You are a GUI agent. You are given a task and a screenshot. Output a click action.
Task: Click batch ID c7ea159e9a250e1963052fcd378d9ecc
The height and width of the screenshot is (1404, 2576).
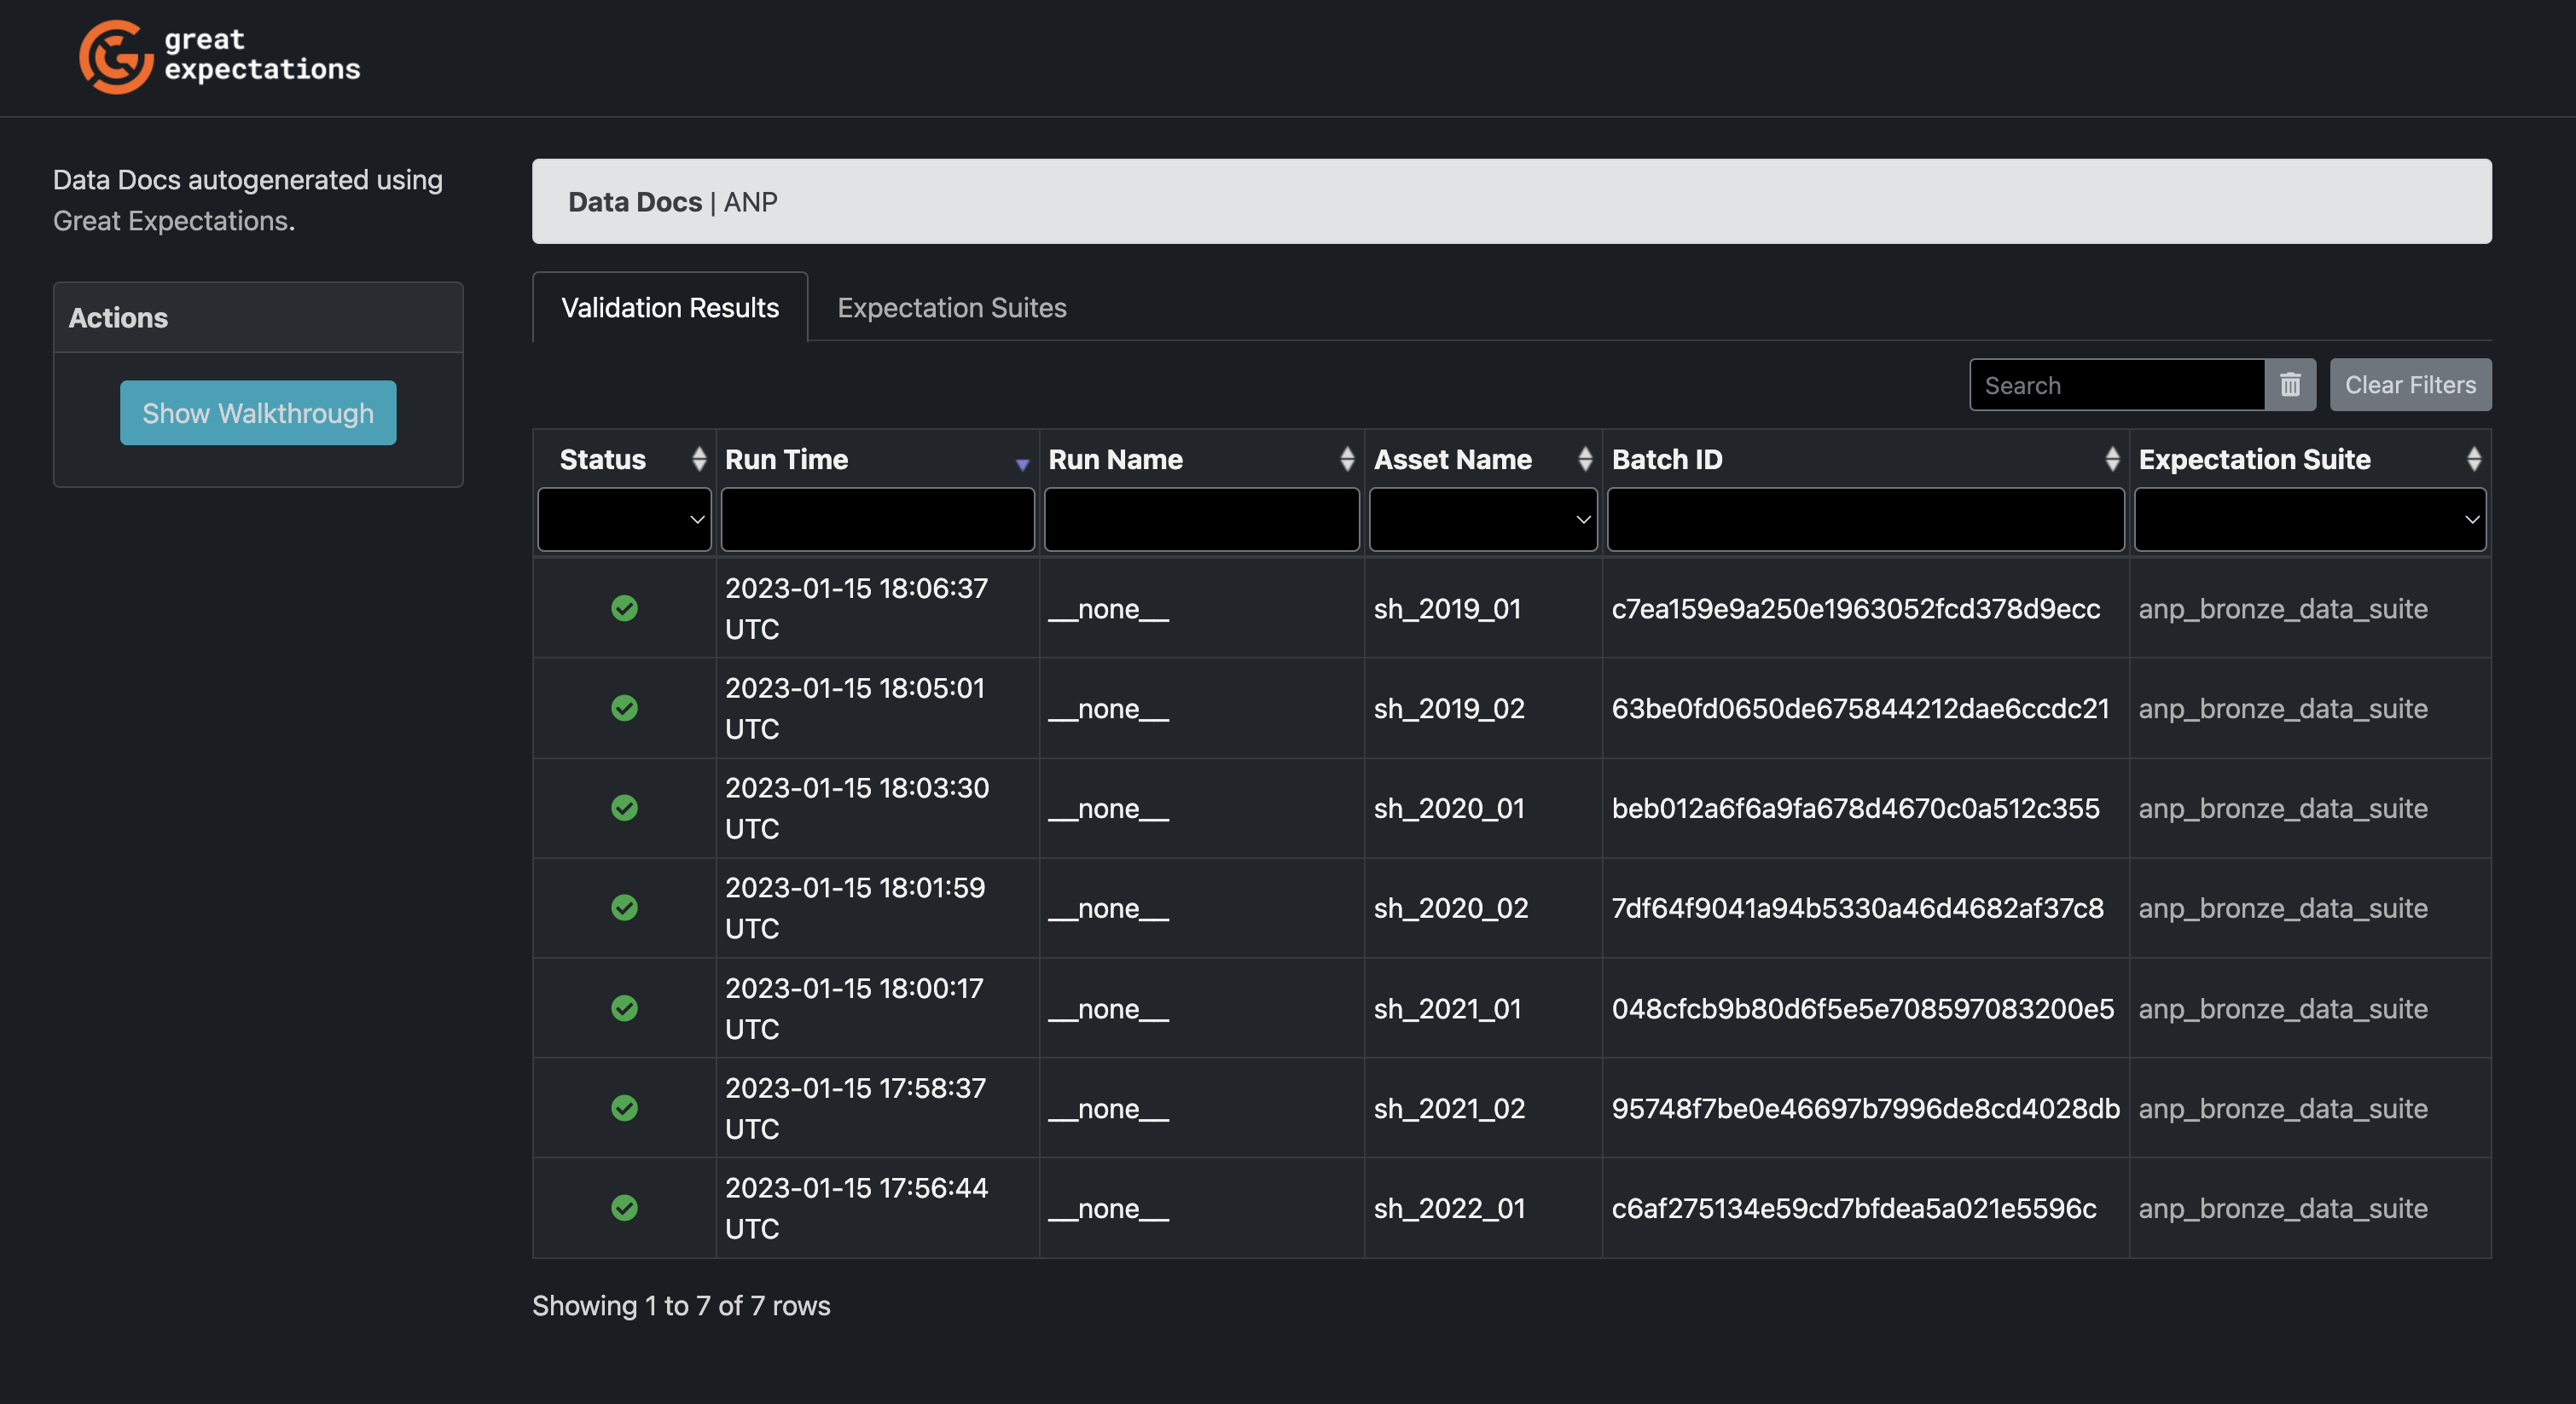(x=1856, y=609)
